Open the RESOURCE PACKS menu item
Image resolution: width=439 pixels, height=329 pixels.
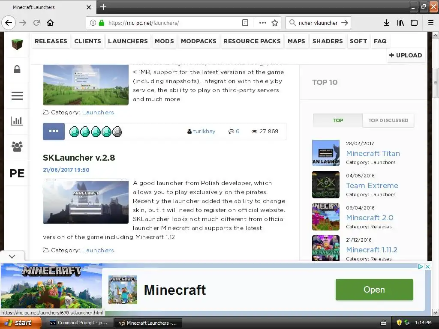tap(252, 41)
